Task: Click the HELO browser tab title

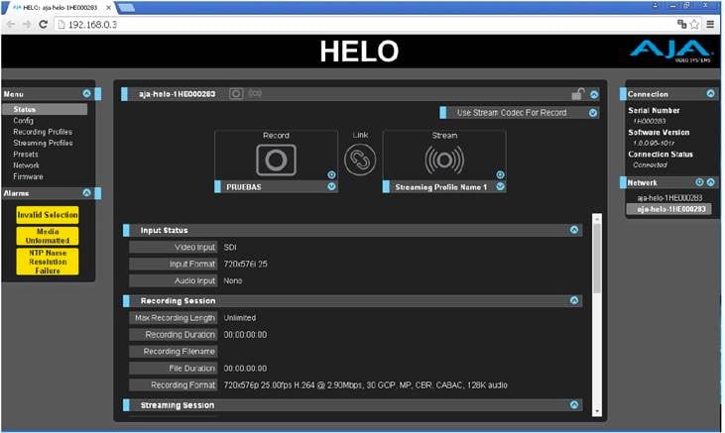Action: [x=60, y=7]
